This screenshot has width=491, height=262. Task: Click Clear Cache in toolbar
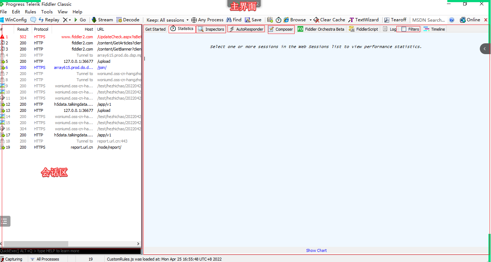[x=329, y=20]
